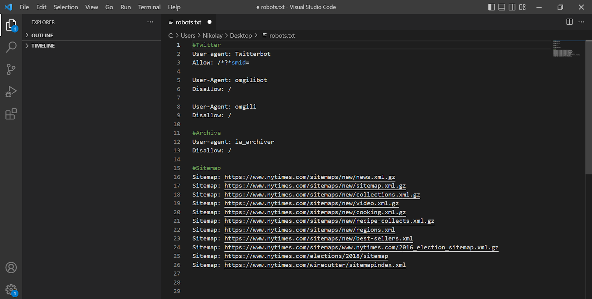This screenshot has width=592, height=299.
Task: Select the robots.txt editor tab
Action: (188, 22)
